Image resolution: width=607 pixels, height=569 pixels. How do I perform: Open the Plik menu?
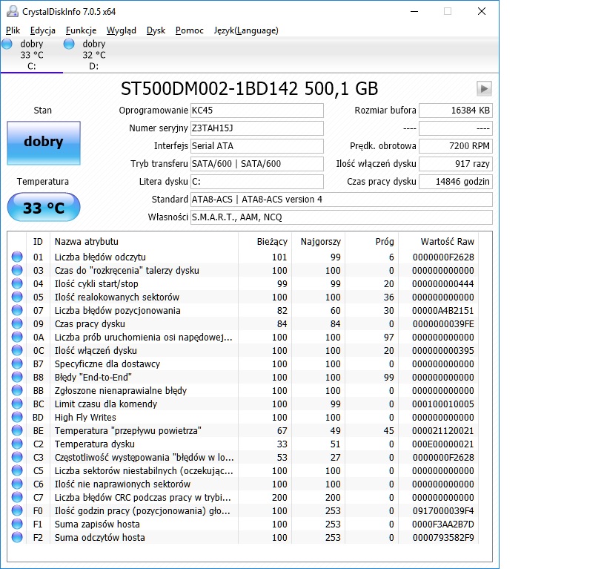[x=13, y=30]
